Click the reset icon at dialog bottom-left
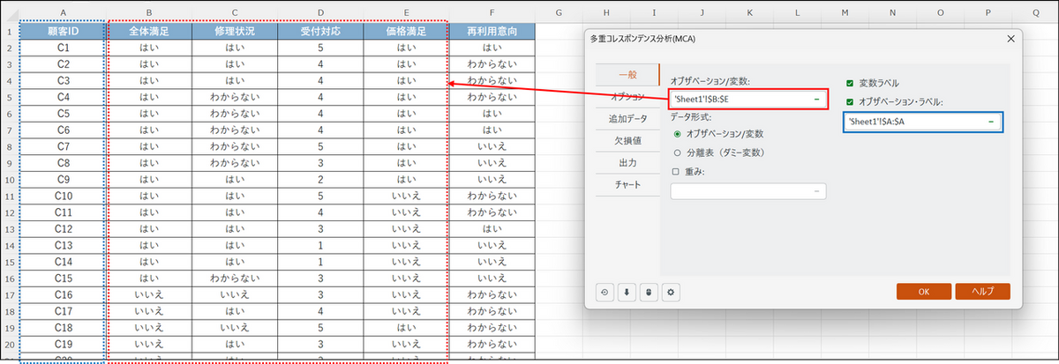The height and width of the screenshot is (364, 1059). point(606,292)
